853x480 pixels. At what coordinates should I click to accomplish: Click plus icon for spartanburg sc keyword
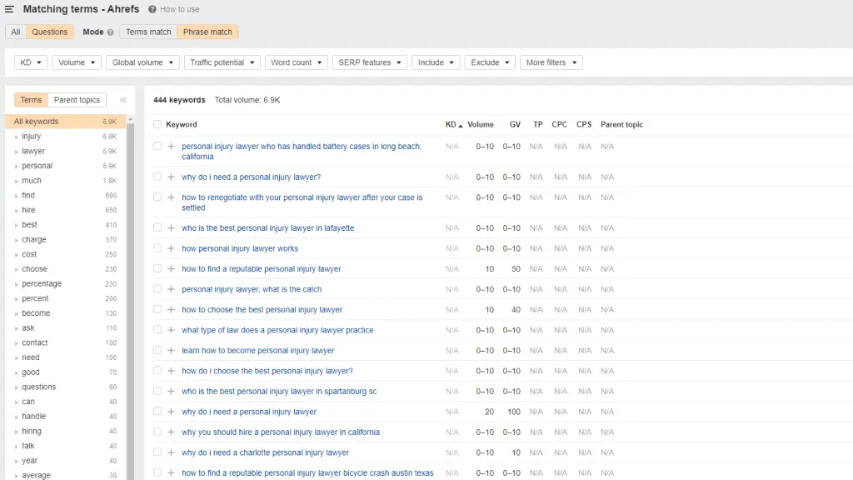coord(171,392)
